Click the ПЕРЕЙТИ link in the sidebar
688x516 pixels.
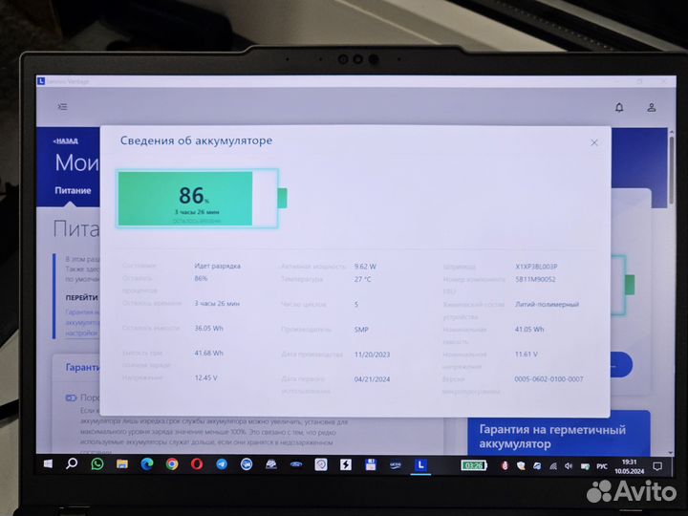(81, 297)
